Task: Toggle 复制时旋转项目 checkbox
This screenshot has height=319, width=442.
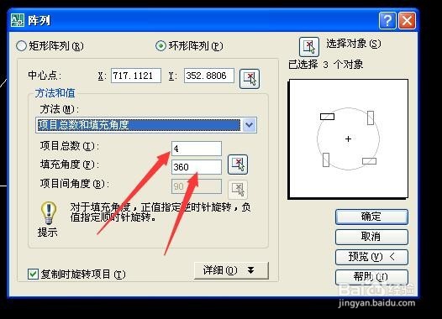Action: [33, 274]
